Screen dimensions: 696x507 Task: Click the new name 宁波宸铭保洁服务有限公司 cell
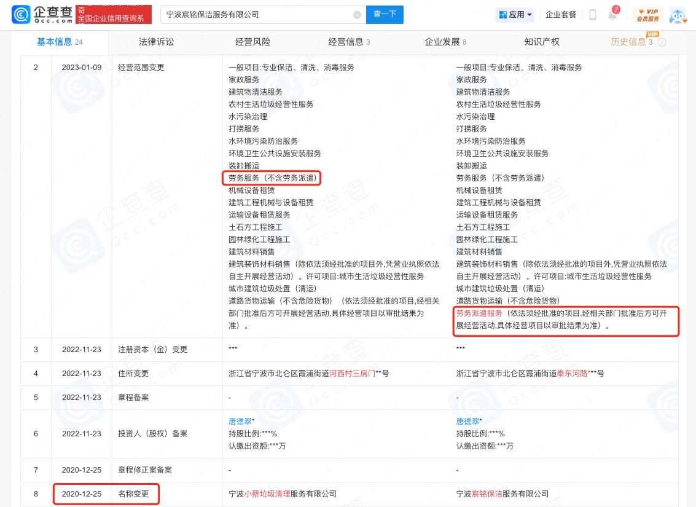click(x=502, y=494)
